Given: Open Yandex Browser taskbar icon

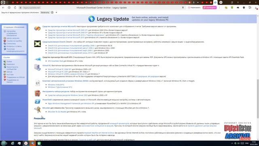Looking at the screenshot, I should click(x=26, y=143).
